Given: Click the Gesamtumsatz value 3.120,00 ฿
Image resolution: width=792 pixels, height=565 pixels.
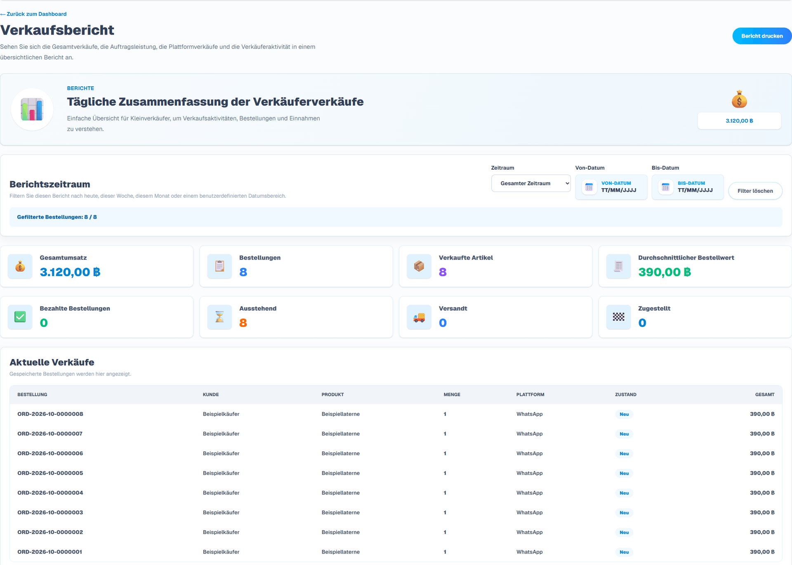Looking at the screenshot, I should click(x=70, y=272).
